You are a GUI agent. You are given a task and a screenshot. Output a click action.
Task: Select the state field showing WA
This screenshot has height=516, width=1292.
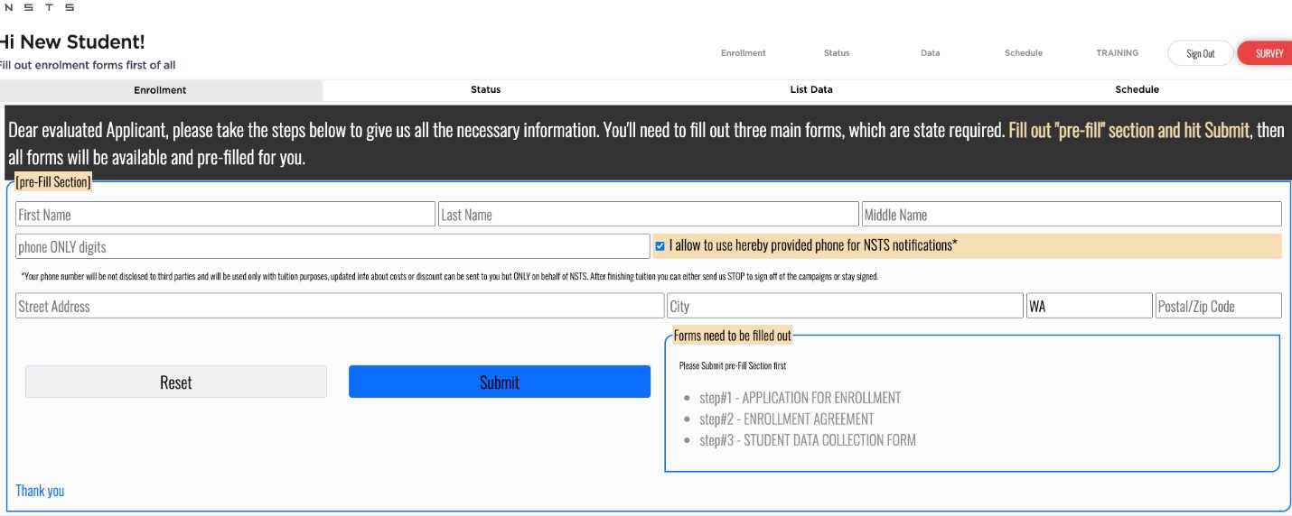click(x=1089, y=306)
